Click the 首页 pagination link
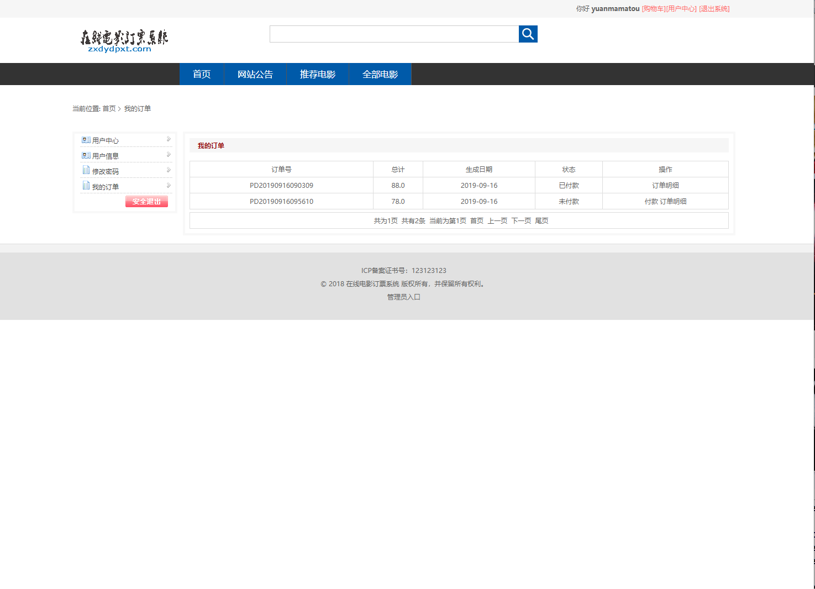The image size is (815, 589). point(477,221)
